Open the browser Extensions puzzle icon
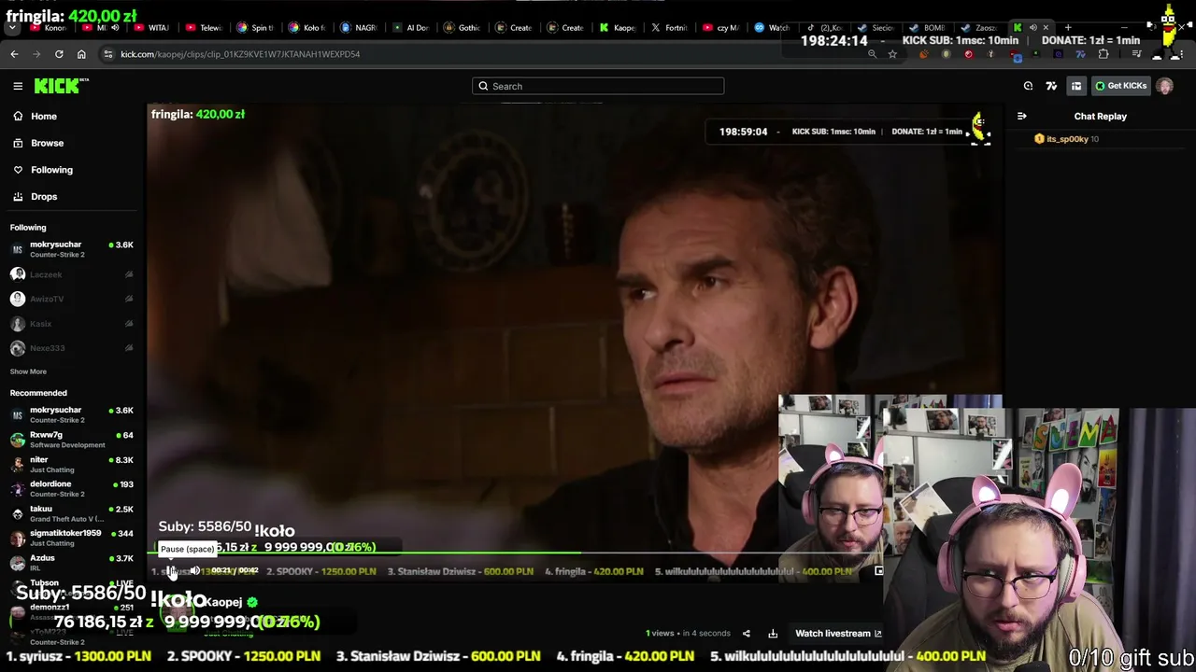The height and width of the screenshot is (672, 1196). coord(1103,54)
